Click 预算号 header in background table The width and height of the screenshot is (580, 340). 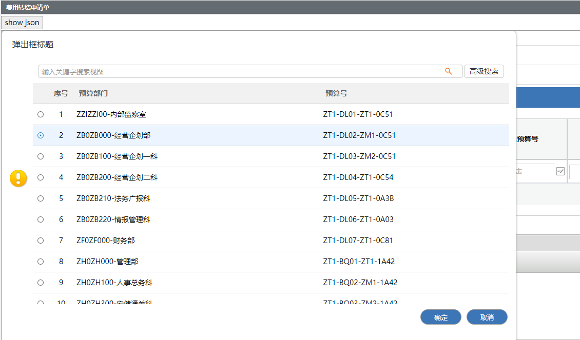pyautogui.click(x=527, y=139)
